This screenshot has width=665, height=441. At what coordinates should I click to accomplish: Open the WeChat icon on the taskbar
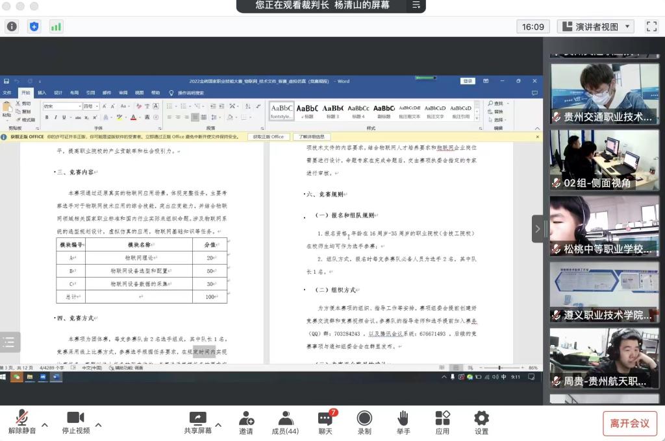tap(17, 377)
